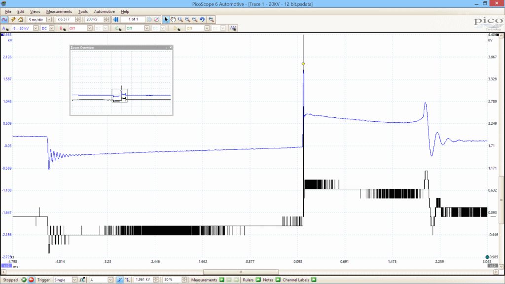Add a measurement with the green plus
This screenshot has width=505, height=284.
(x=221, y=280)
